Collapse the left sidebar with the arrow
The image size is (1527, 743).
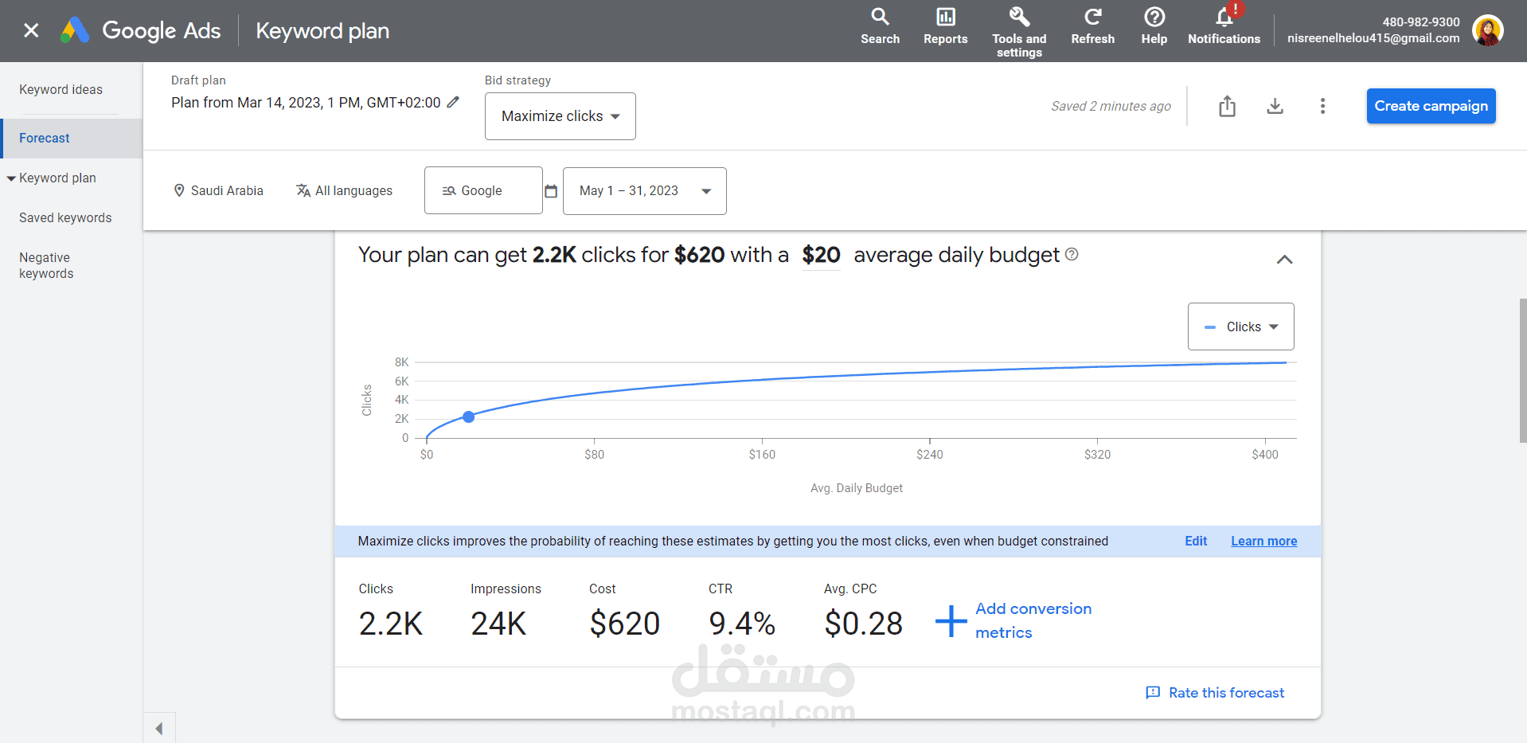point(159,728)
